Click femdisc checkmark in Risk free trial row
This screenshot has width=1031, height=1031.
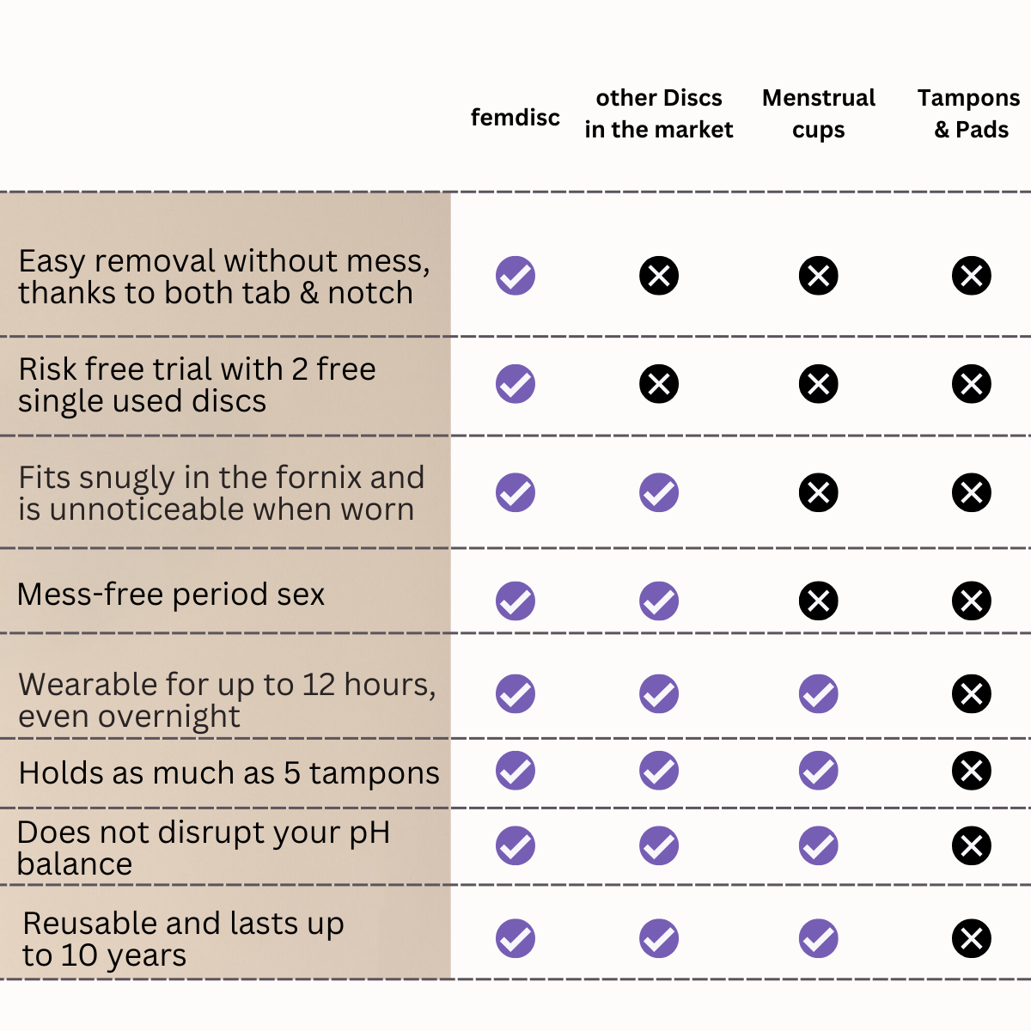(x=515, y=384)
